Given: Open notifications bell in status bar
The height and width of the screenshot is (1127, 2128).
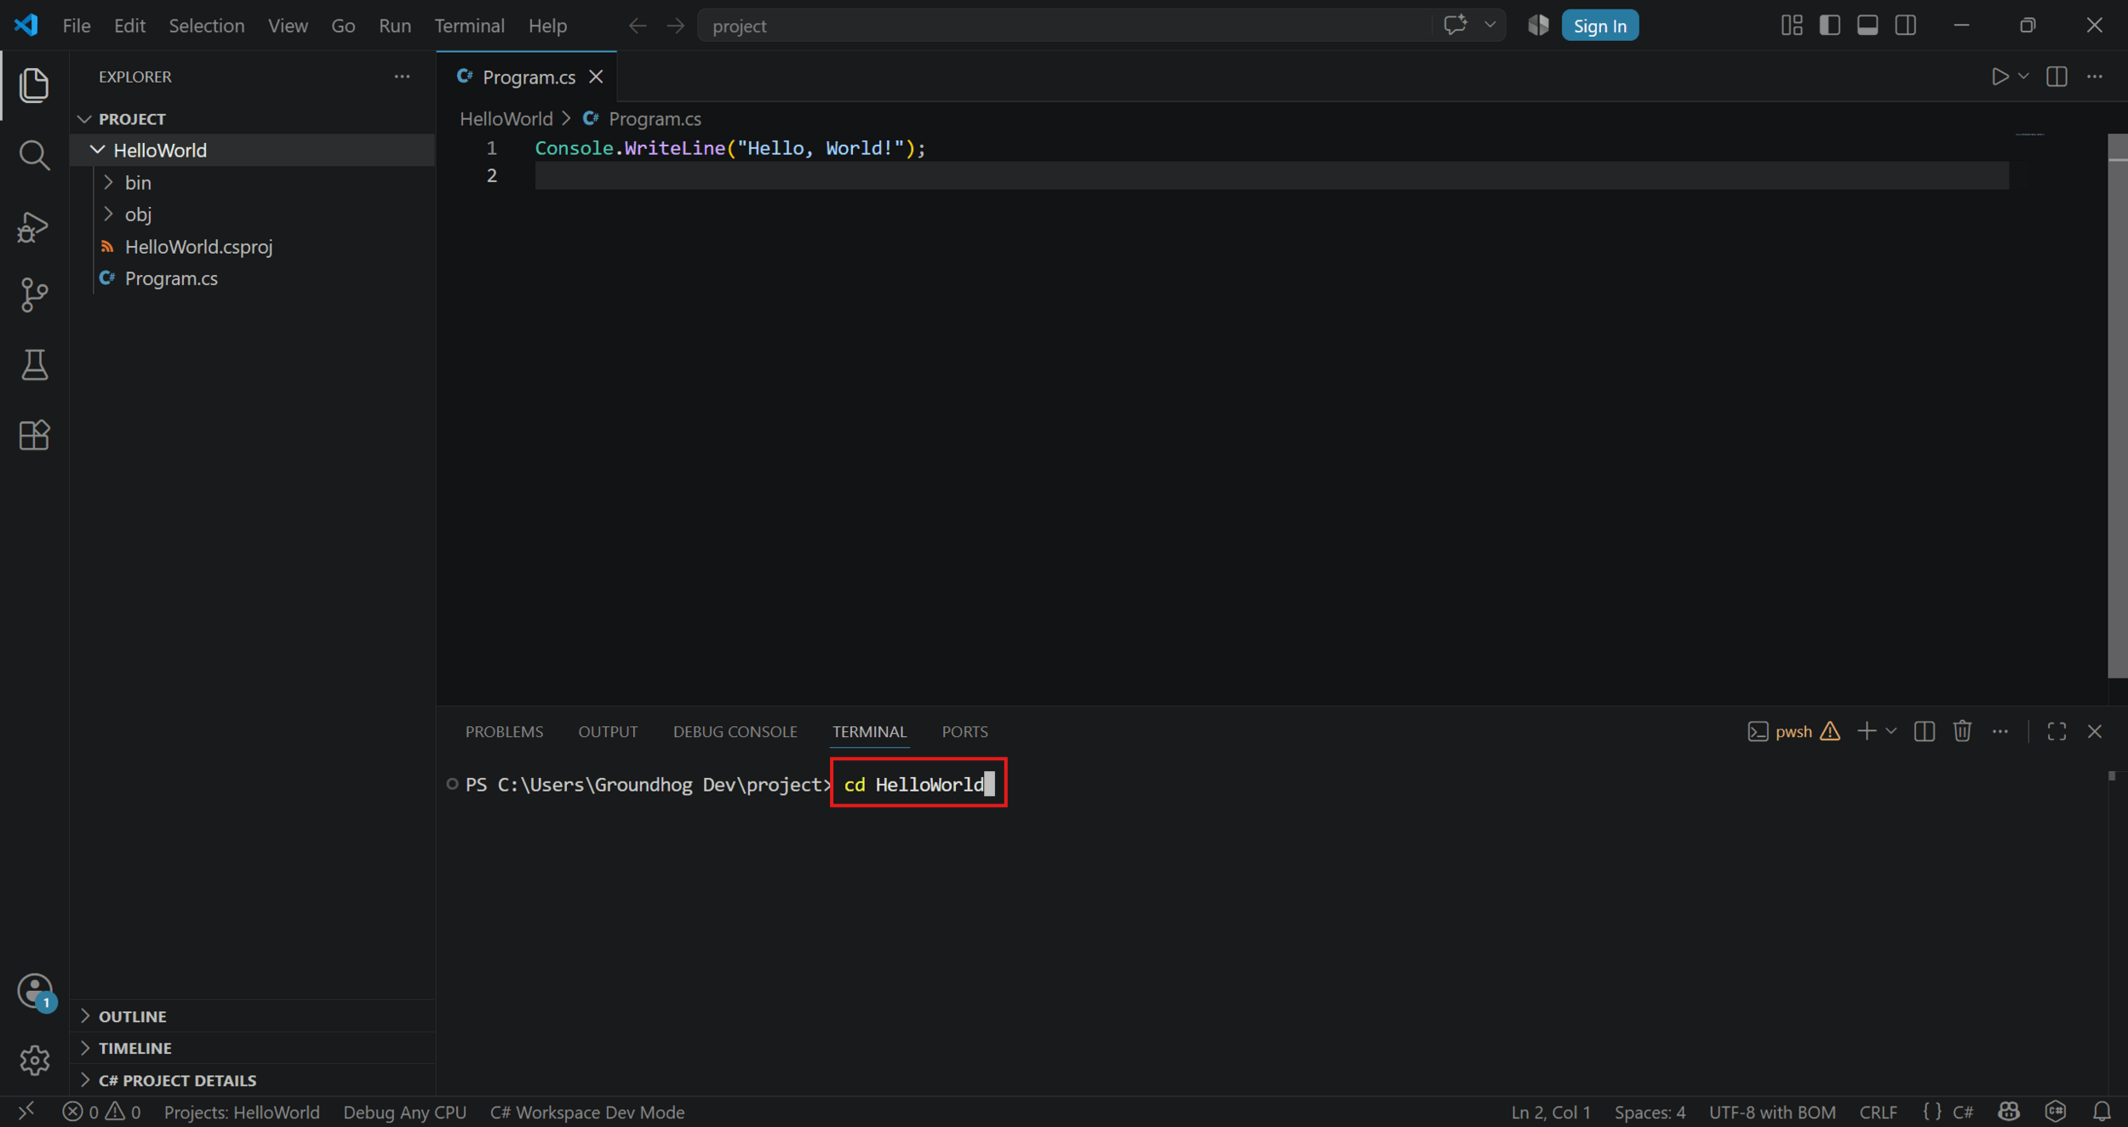Looking at the screenshot, I should [2102, 1112].
